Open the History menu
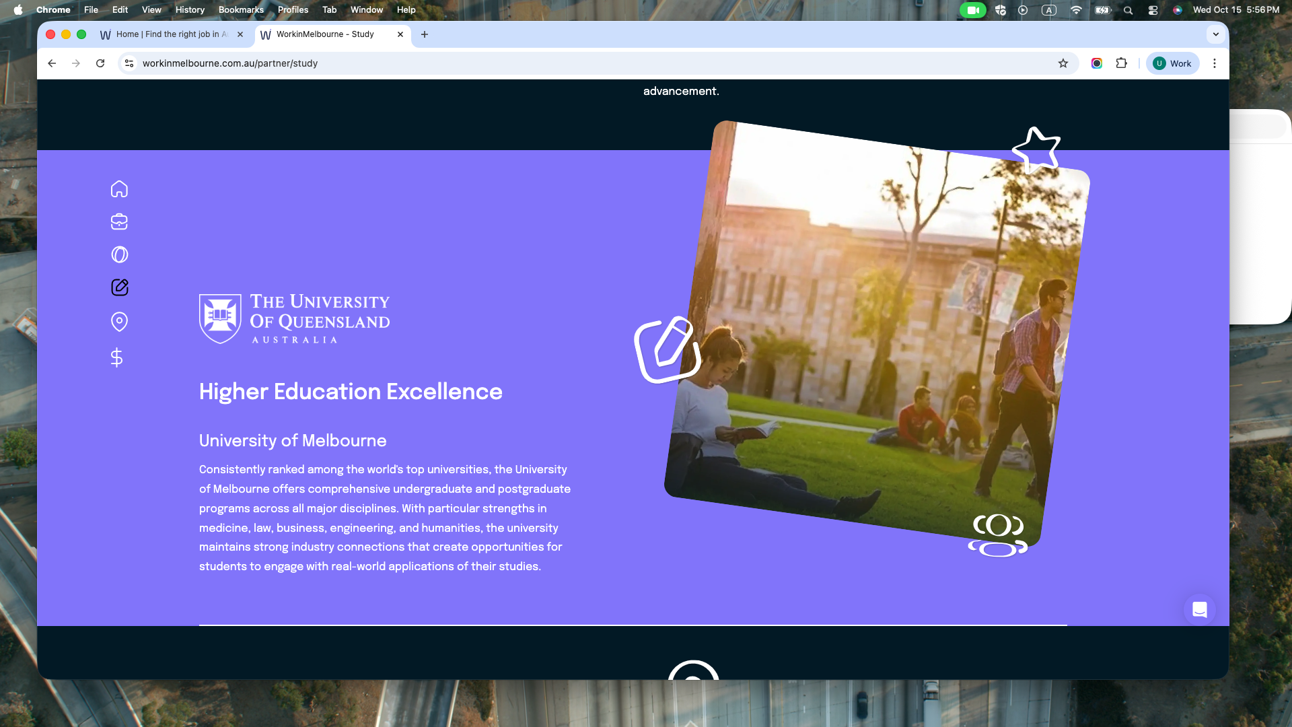Image resolution: width=1292 pixels, height=727 pixels. [x=190, y=9]
